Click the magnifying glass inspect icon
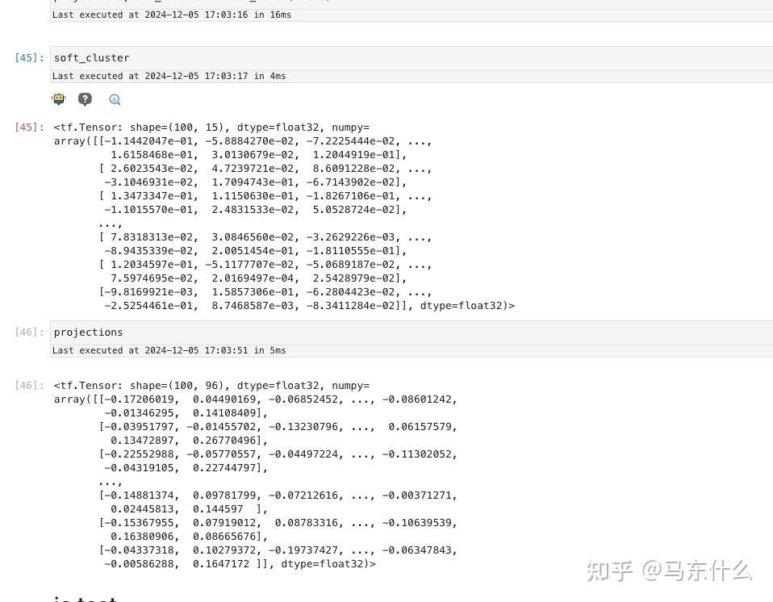Image resolution: width=773 pixels, height=602 pixels. click(115, 98)
